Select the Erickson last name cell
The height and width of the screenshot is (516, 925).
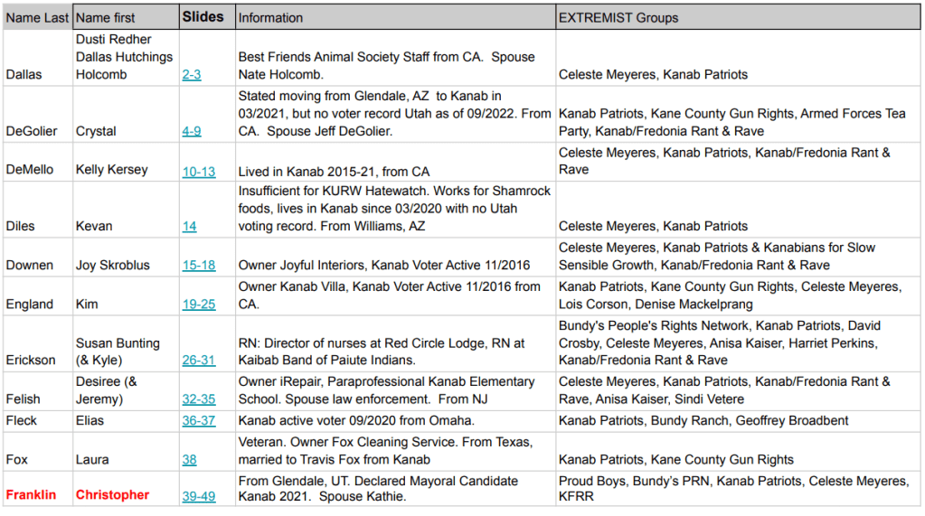click(31, 361)
